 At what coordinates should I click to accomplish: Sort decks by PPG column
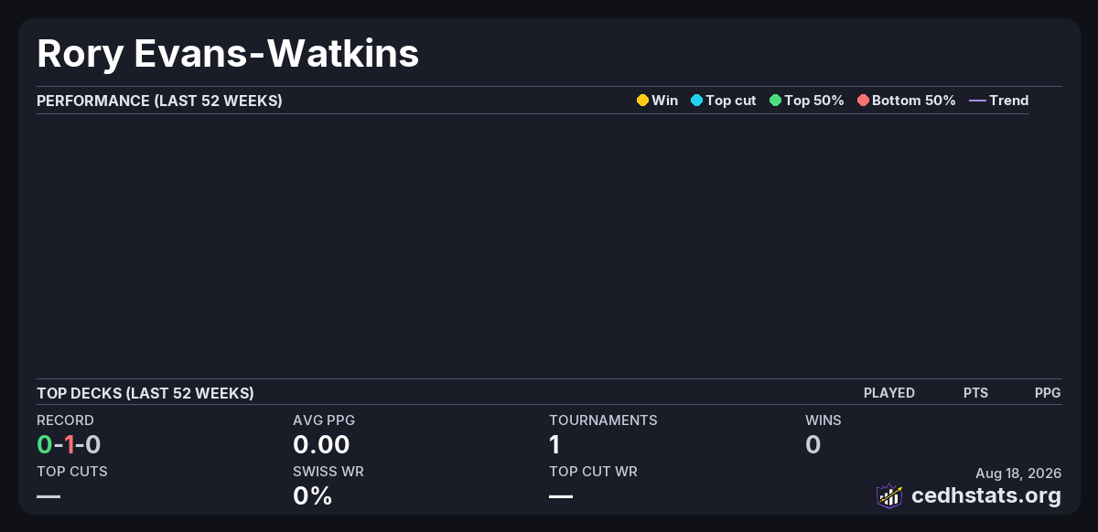click(1048, 393)
